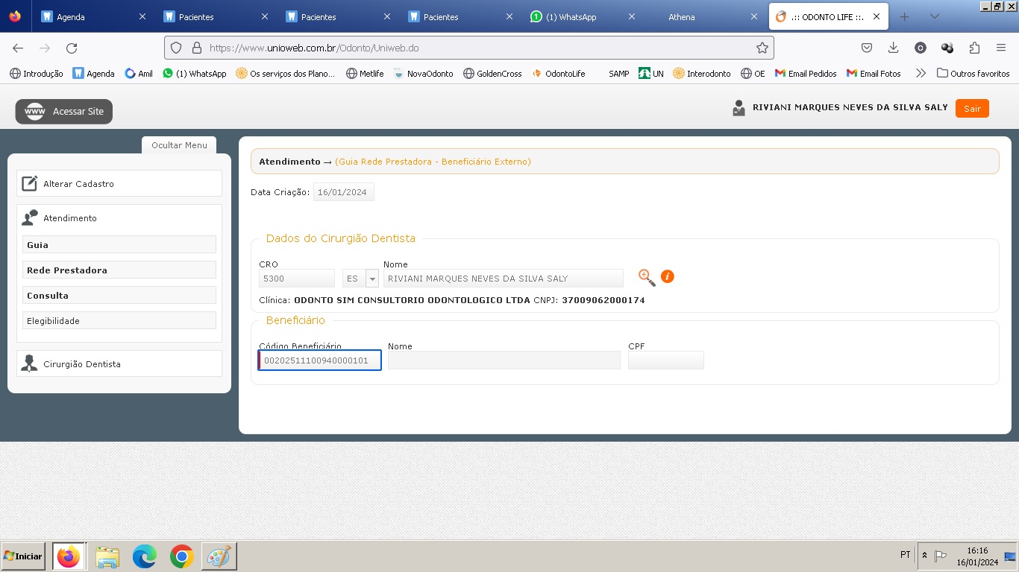The width and height of the screenshot is (1019, 572).
Task: Open the Firefox extensions puzzle icon
Action: [x=974, y=48]
